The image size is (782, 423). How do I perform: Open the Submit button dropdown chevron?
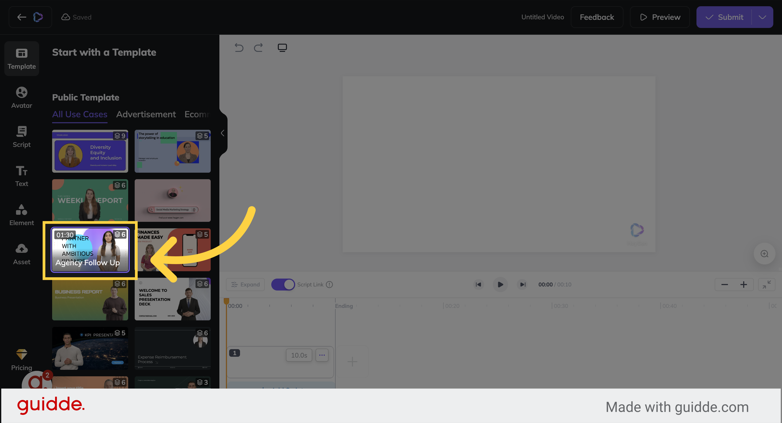762,17
